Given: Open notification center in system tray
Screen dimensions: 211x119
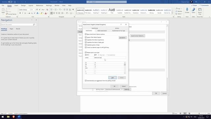Looking at the screenshot, I should point(207,117).
